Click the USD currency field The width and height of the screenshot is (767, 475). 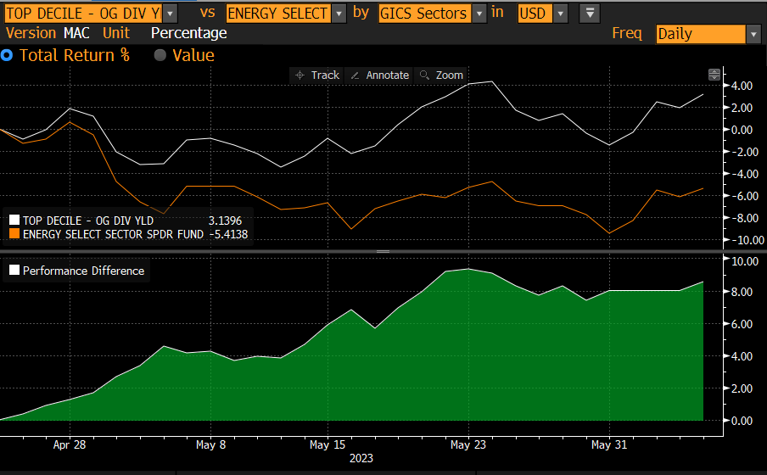tap(535, 14)
